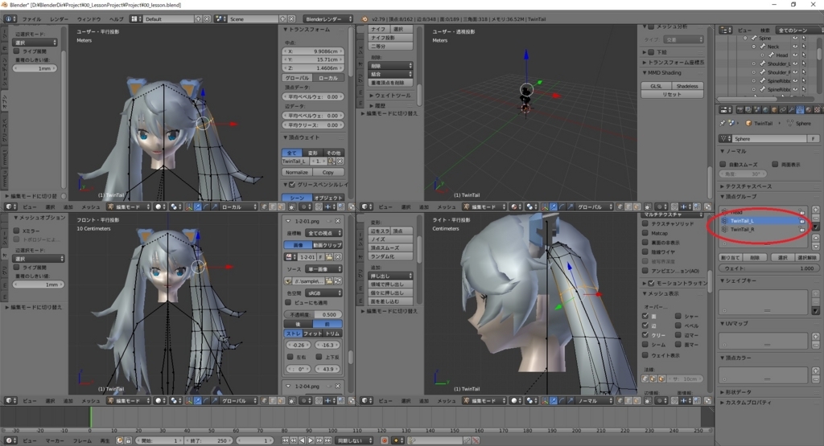The height and width of the screenshot is (446, 824).
Task: Click the Normalize button in vertex weights
Action: (297, 172)
